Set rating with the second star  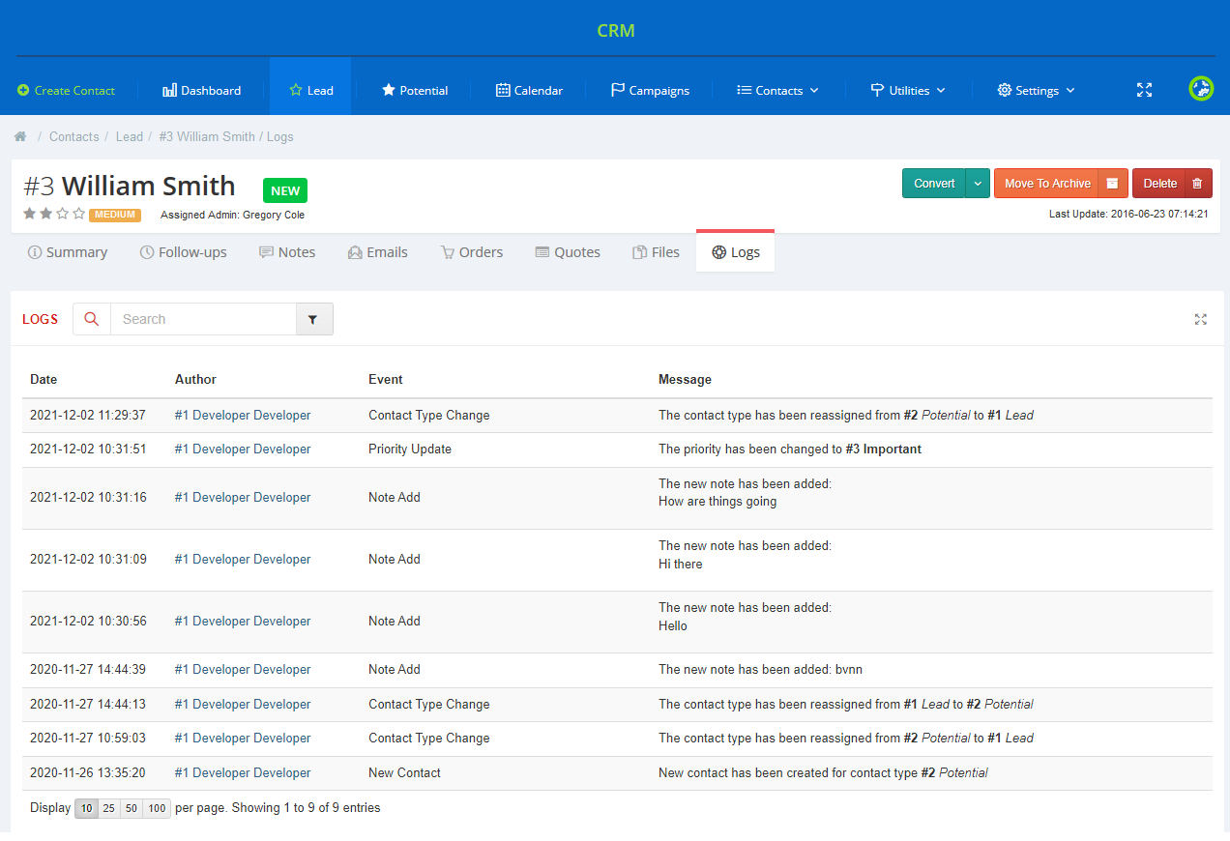pos(46,214)
